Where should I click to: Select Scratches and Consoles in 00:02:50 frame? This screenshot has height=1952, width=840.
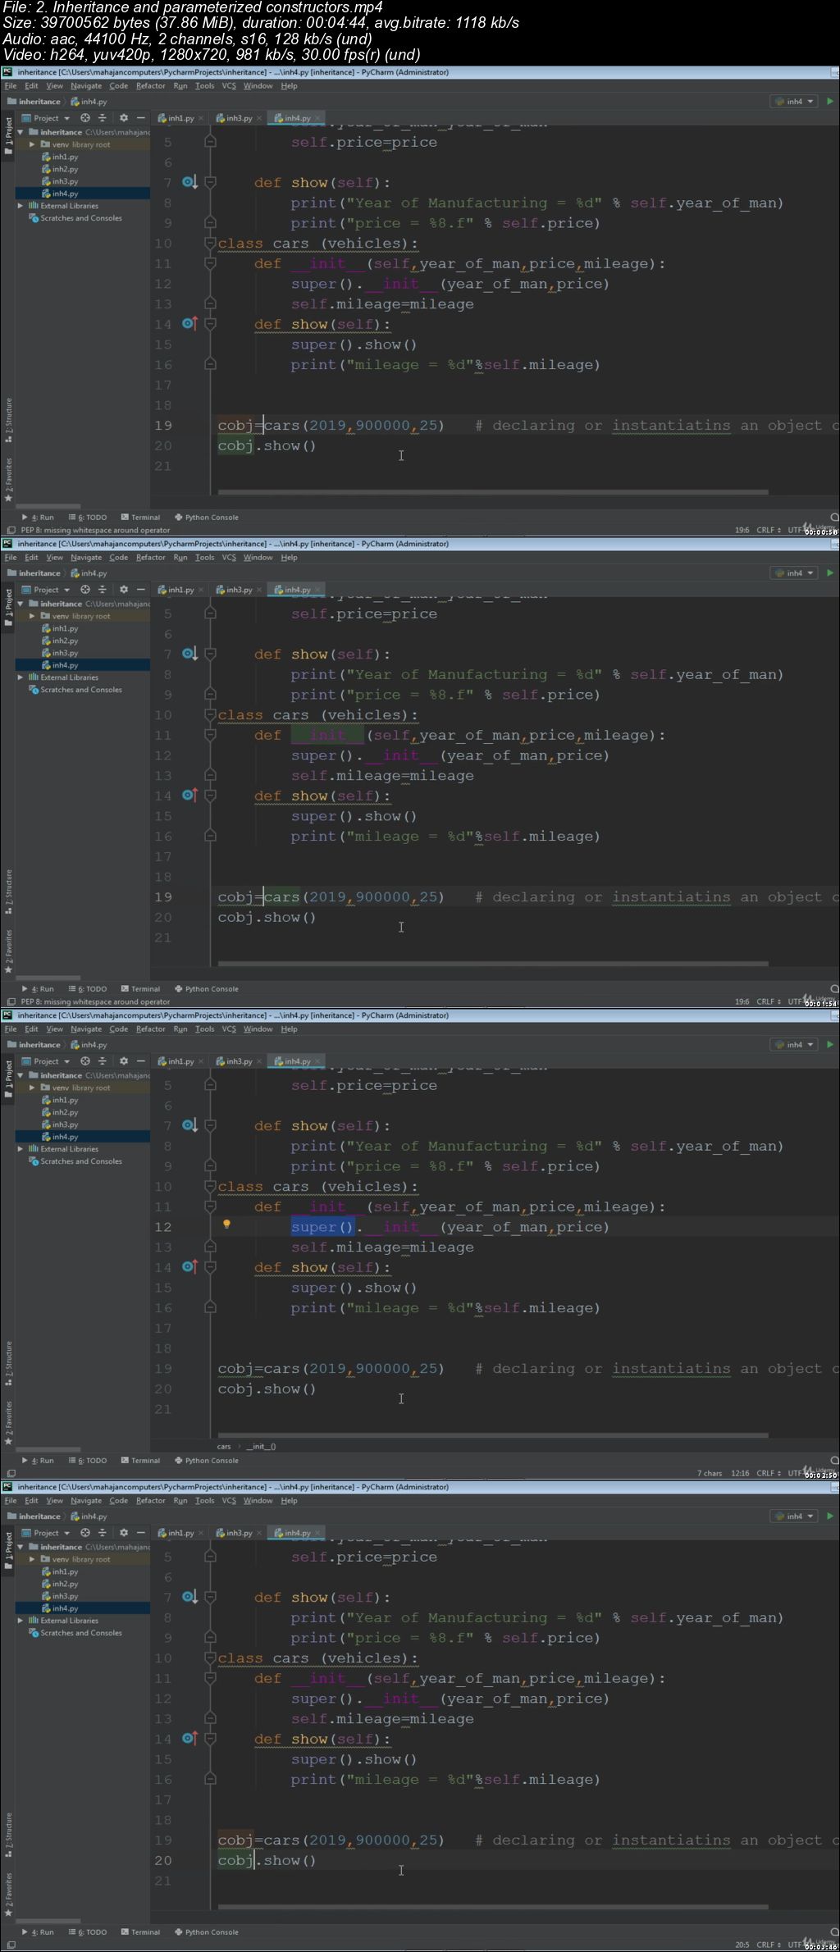click(75, 1161)
